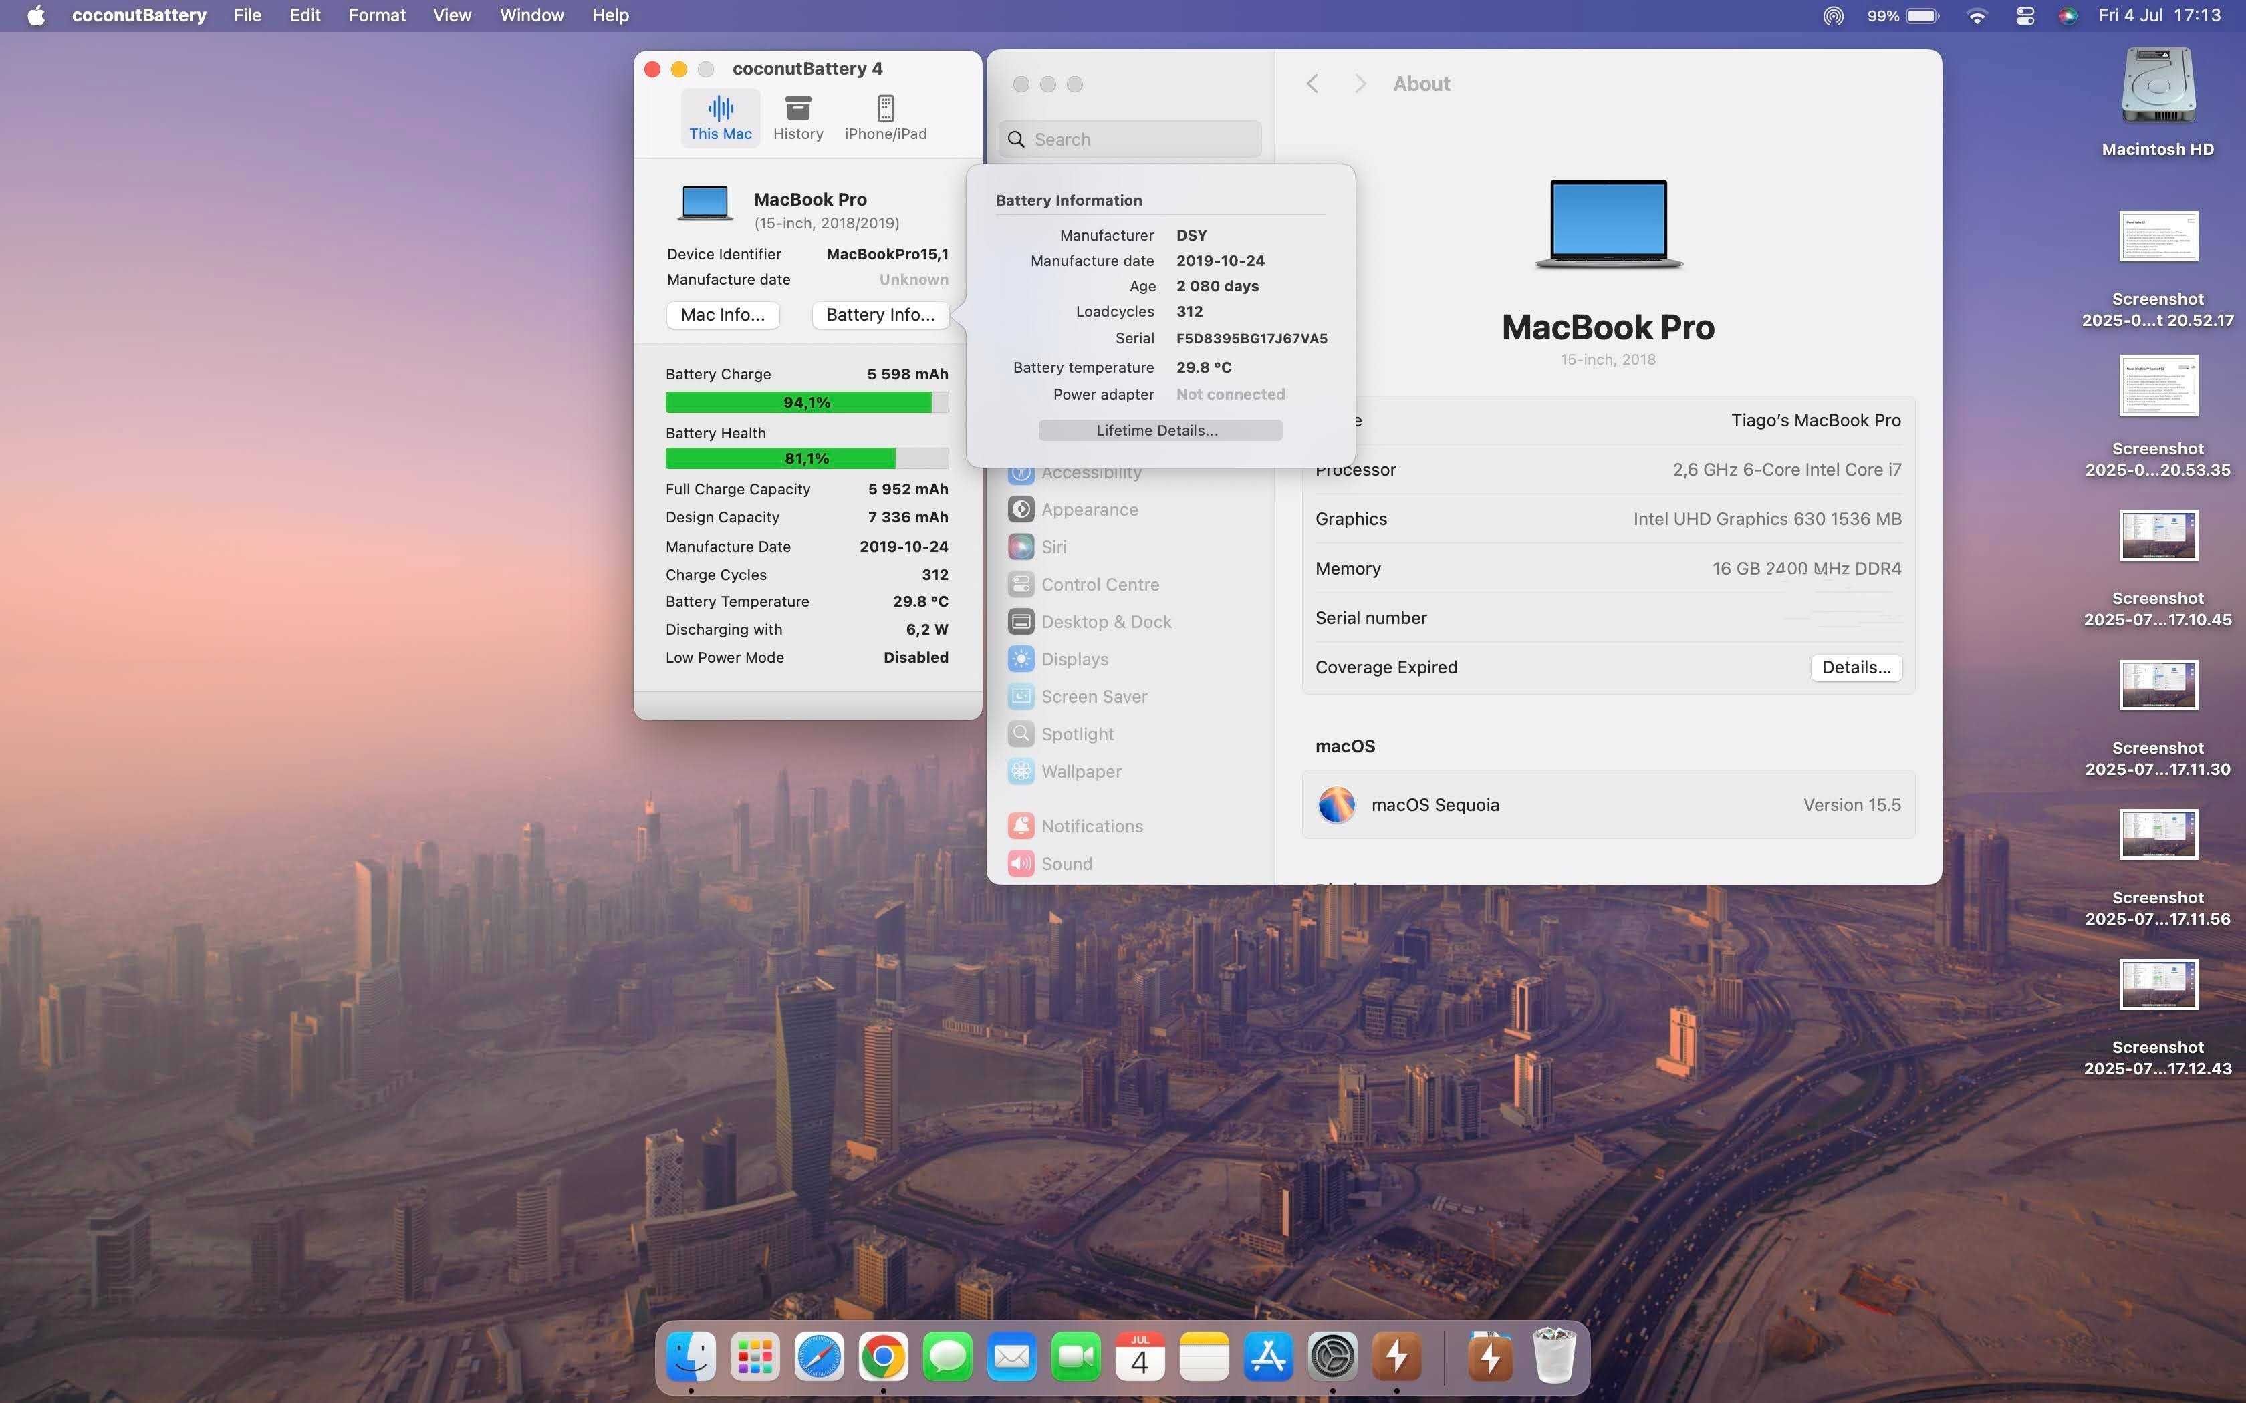The height and width of the screenshot is (1403, 2246).
Task: Open System Settings from the Dock
Action: coord(1333,1358)
